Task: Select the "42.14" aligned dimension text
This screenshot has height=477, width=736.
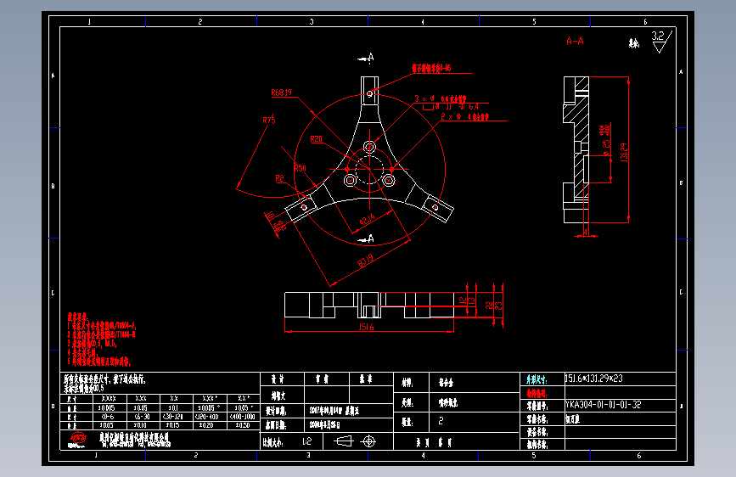Action: click(x=367, y=219)
